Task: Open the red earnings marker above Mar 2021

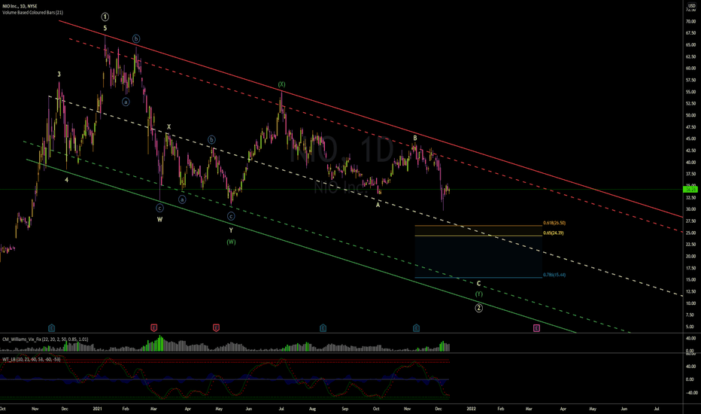Action: point(153,328)
